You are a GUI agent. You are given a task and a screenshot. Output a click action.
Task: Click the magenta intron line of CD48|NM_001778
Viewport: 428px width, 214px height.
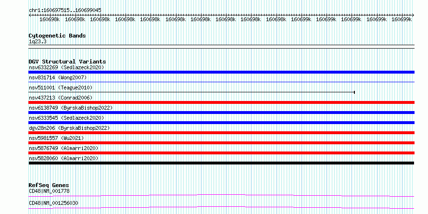pyautogui.click(x=221, y=195)
